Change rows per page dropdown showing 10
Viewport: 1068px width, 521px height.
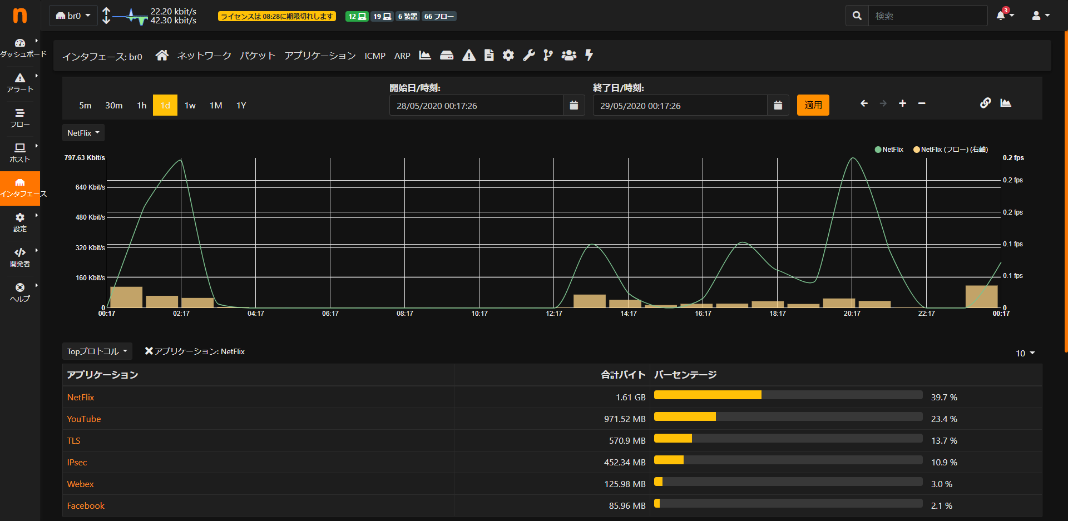coord(1025,353)
